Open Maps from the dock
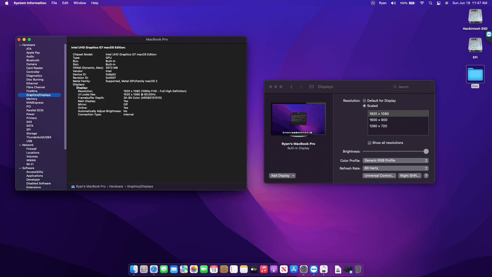492x277 pixels. (x=184, y=269)
